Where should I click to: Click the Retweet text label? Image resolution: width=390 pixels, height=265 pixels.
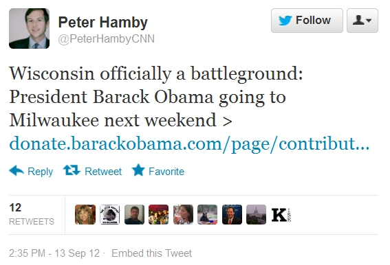pyautogui.click(x=103, y=172)
